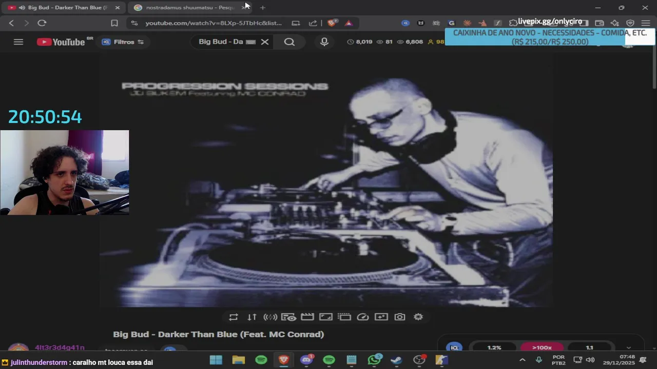Image resolution: width=657 pixels, height=369 pixels.
Task: Open the 07:48 clock and date
Action: [618, 360]
